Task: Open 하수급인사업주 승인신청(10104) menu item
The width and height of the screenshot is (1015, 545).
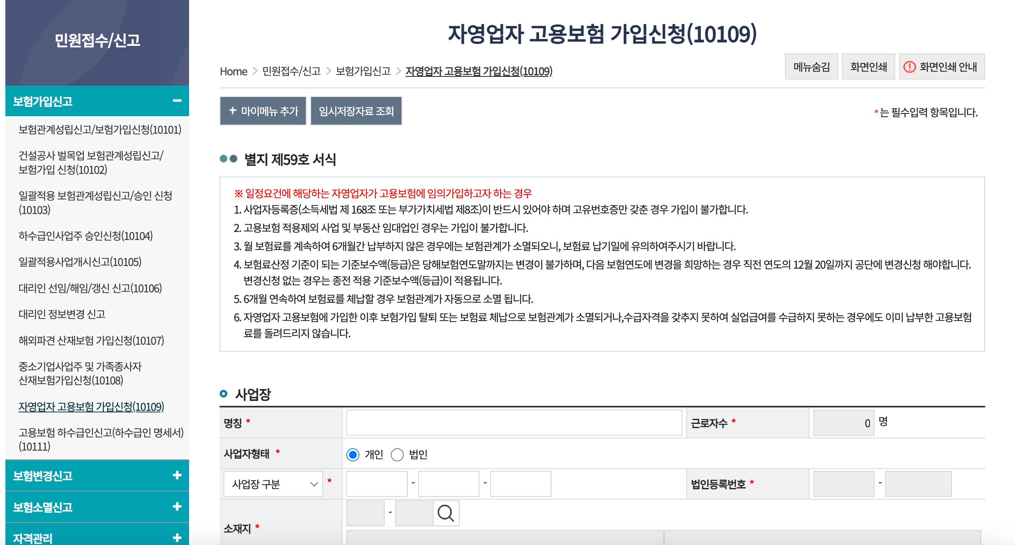Action: (85, 236)
